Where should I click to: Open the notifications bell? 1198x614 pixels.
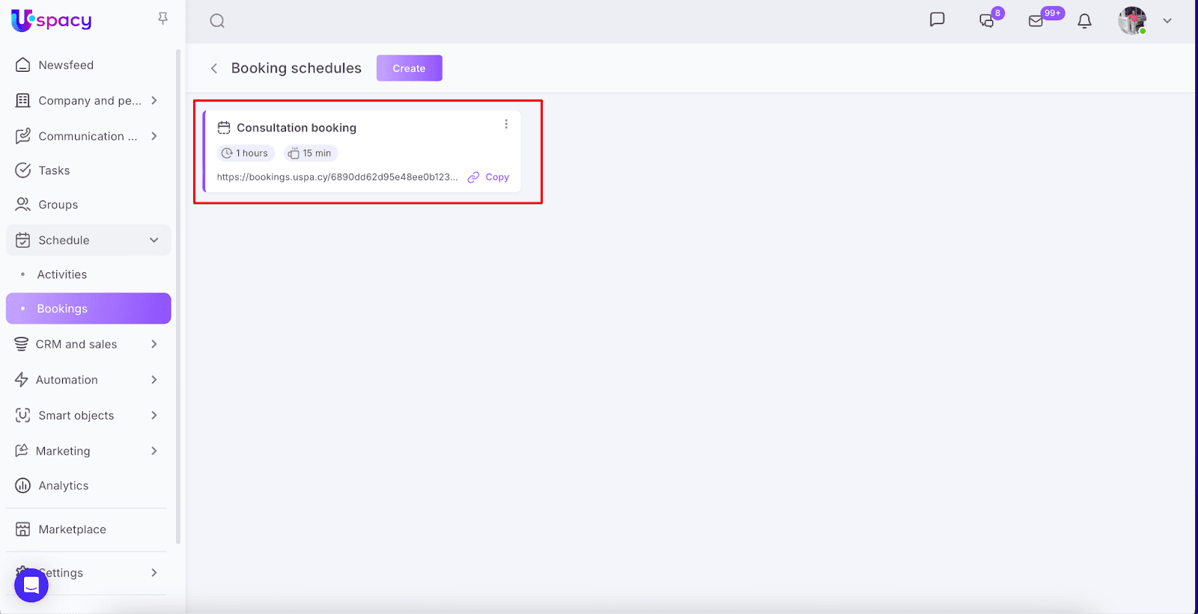point(1084,21)
